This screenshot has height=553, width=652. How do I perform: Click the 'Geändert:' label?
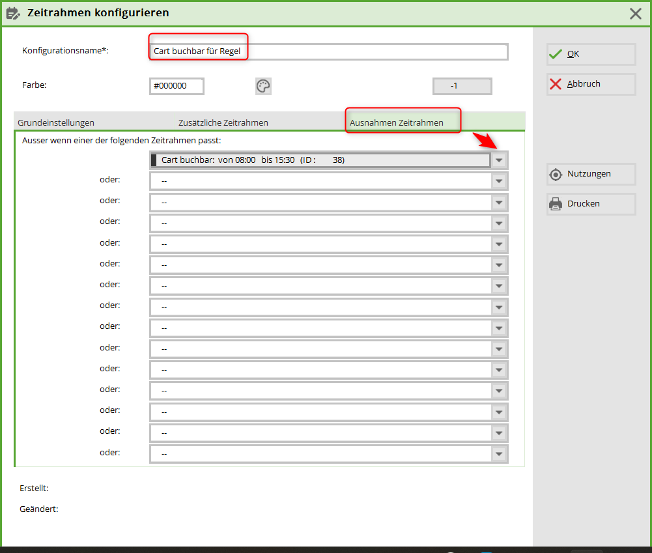click(x=38, y=509)
